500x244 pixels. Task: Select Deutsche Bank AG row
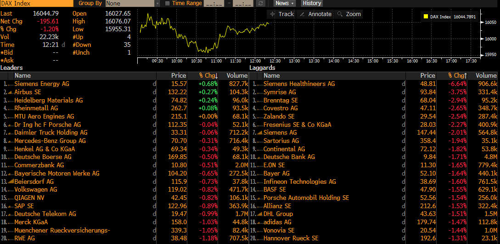pyautogui.click(x=374, y=157)
